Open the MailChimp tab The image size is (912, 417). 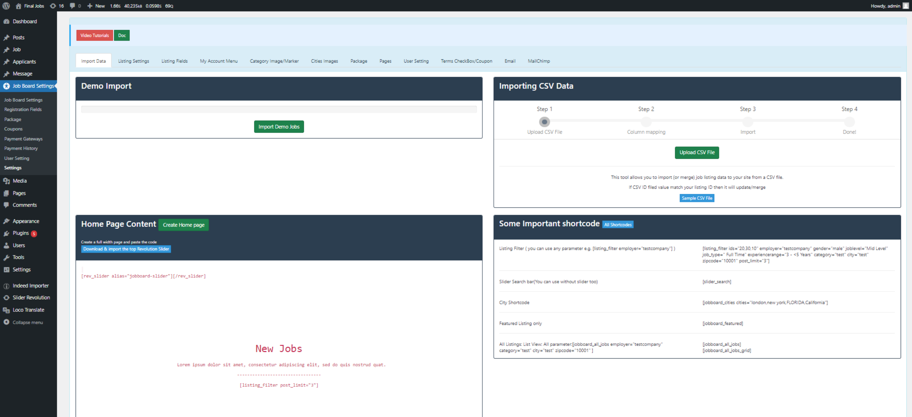(539, 61)
